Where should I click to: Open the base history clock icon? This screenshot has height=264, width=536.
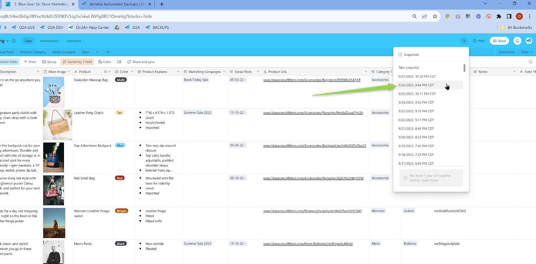point(464,41)
